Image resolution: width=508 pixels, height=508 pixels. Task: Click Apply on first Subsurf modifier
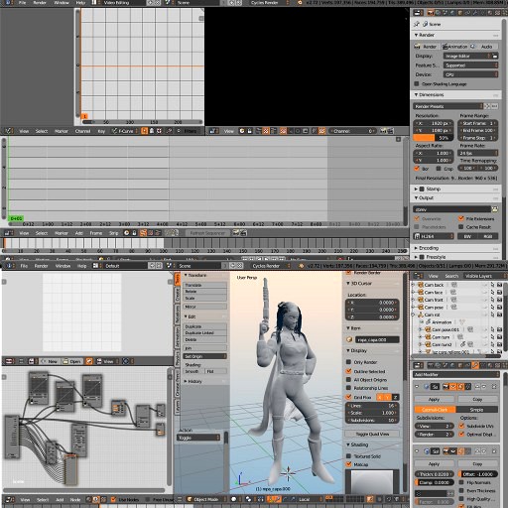434,399
